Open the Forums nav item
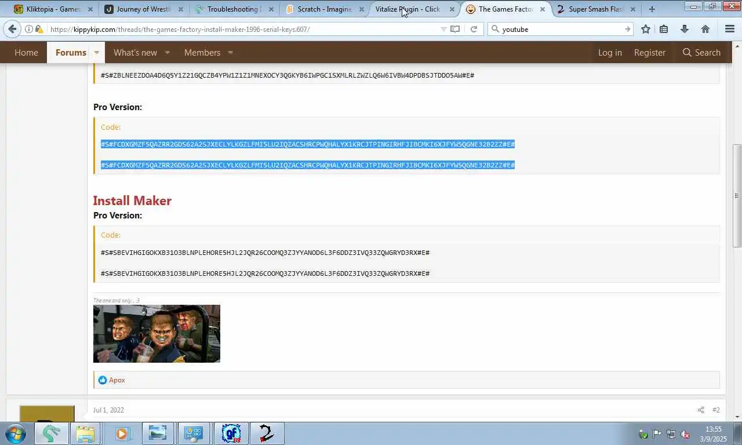Viewport: 742px width, 445px height. pyautogui.click(x=71, y=52)
